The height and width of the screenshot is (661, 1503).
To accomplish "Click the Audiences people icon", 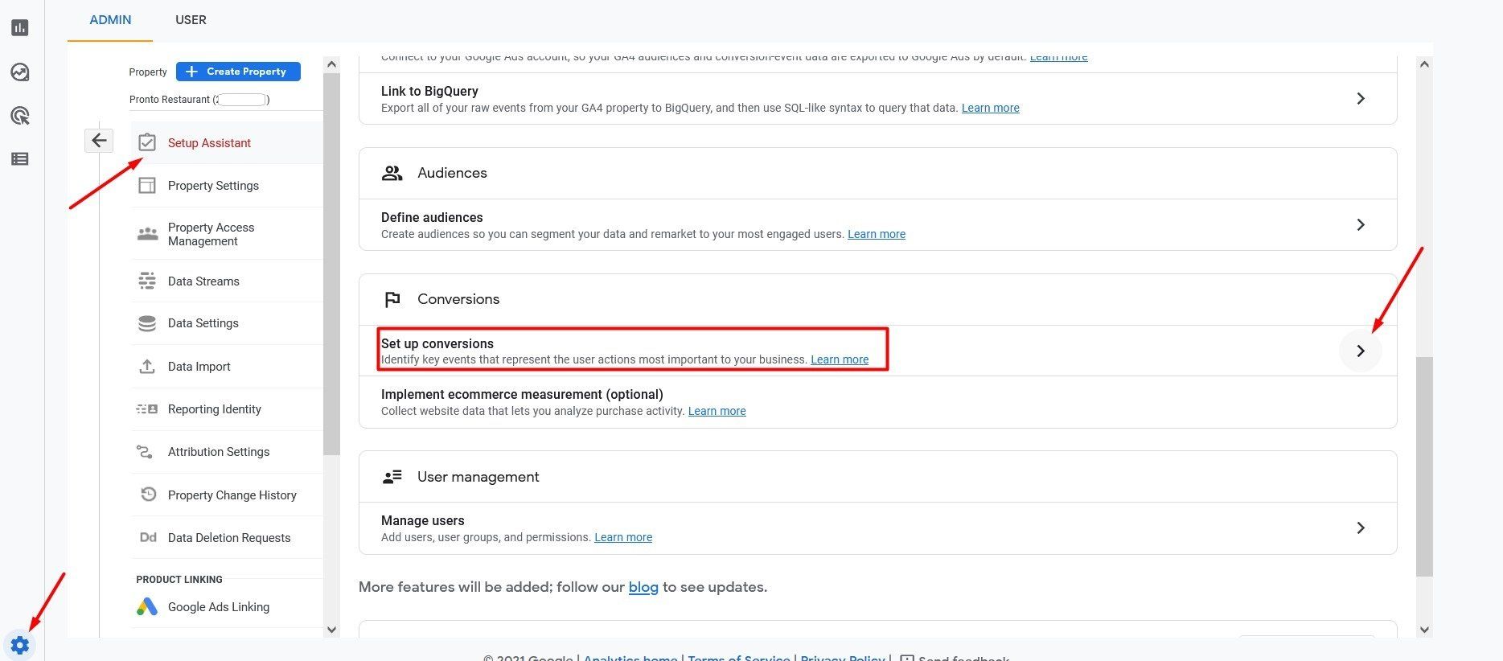I will [392, 173].
